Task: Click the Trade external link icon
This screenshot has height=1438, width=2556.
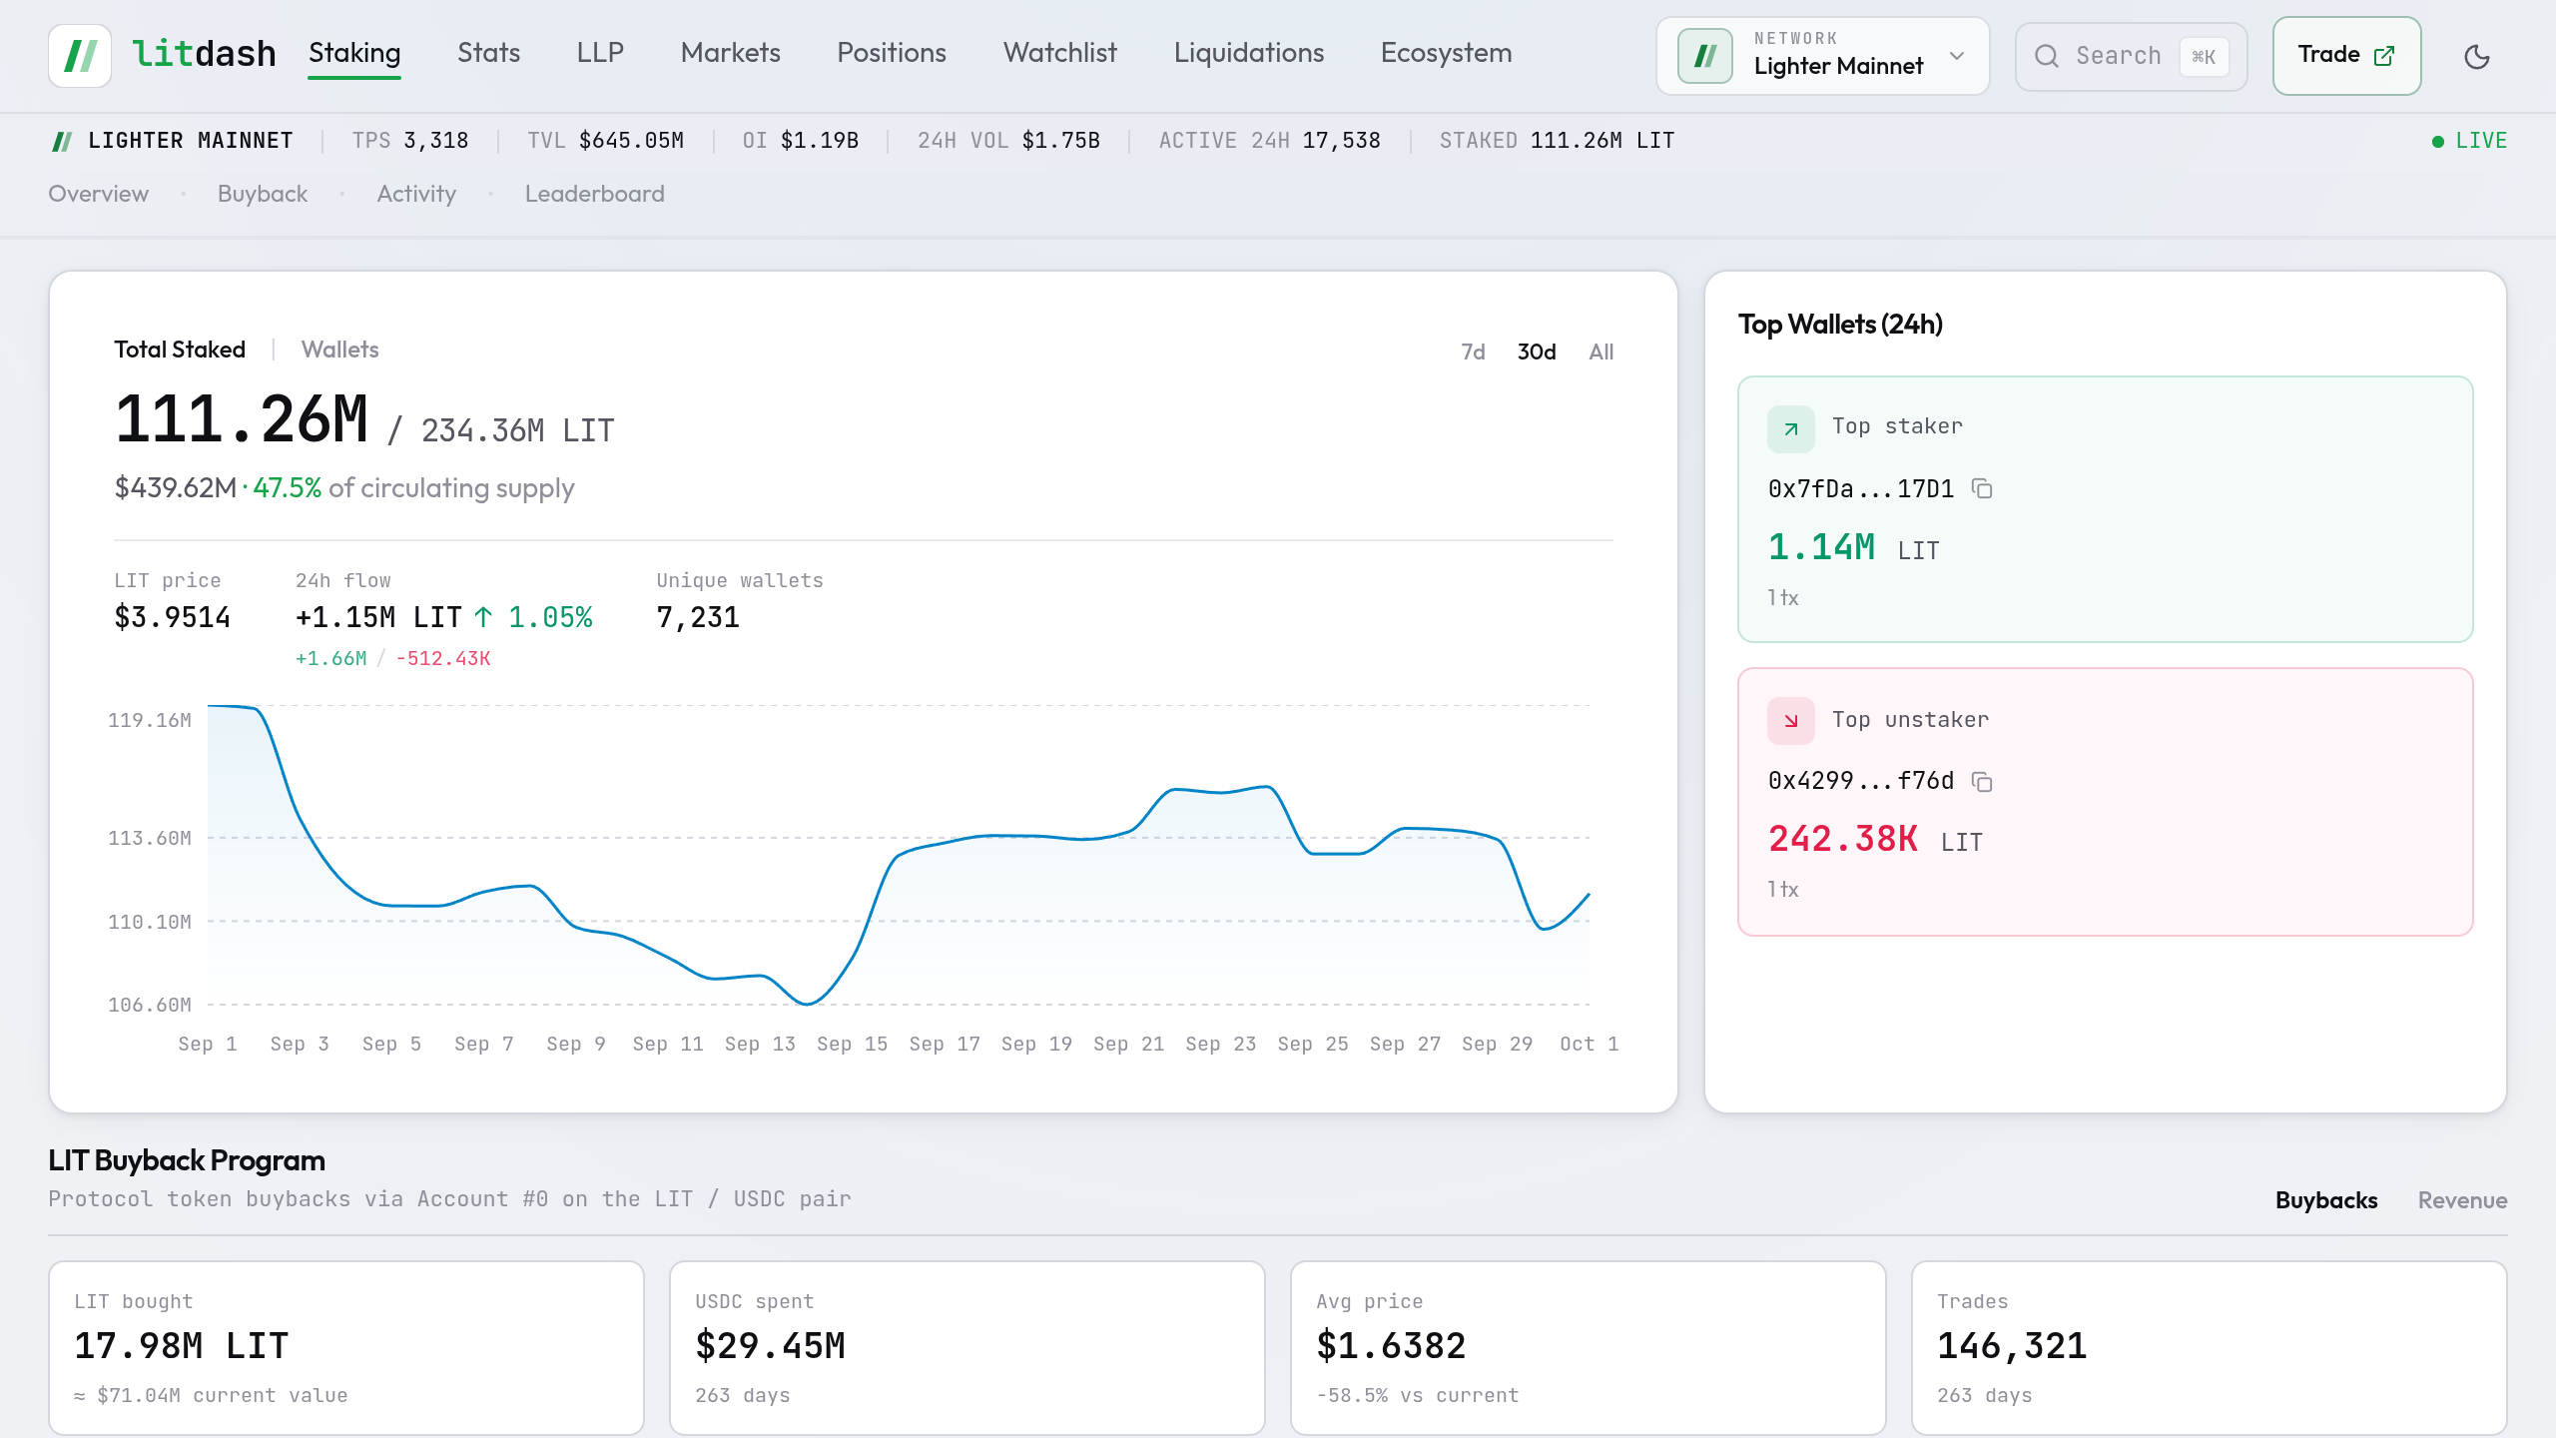Action: tap(2384, 56)
